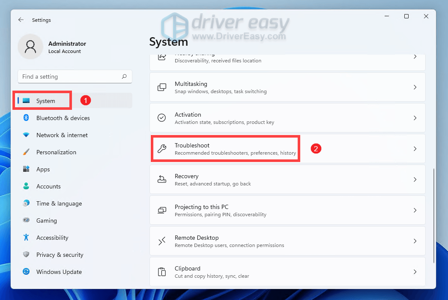This screenshot has height=300, width=448.
Task: Click the Personalization paintbrush icon
Action: [27, 152]
